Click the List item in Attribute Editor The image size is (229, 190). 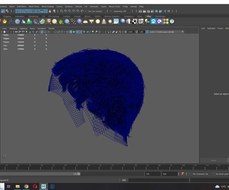point(203,28)
